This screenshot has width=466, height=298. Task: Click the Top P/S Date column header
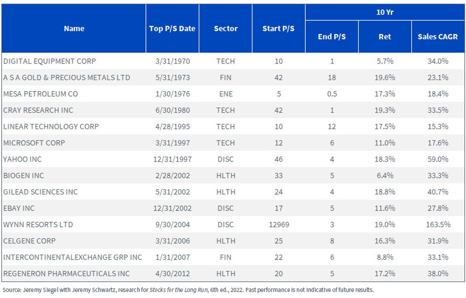point(172,29)
